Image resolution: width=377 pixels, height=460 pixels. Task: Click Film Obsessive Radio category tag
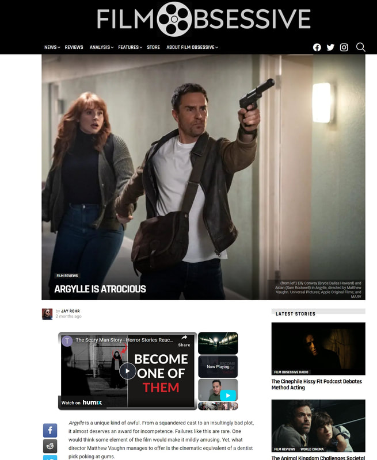(291, 372)
